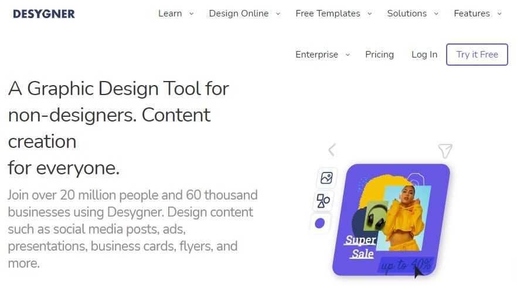The width and height of the screenshot is (517, 287).
Task: Click the back chevron above the design card
Action: (x=332, y=150)
